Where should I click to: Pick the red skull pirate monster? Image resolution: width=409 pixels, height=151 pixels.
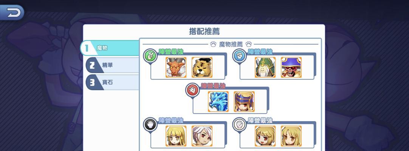[x=291, y=68]
